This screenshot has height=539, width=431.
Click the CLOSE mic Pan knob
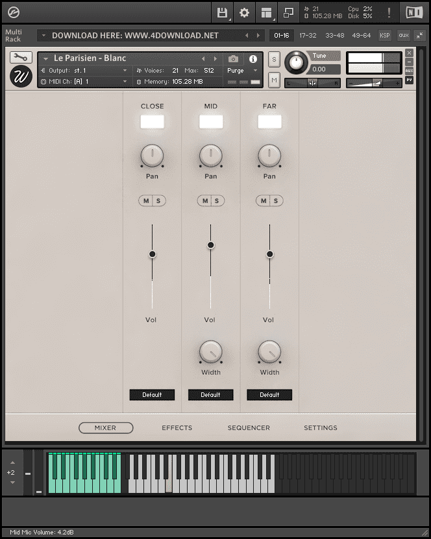152,156
